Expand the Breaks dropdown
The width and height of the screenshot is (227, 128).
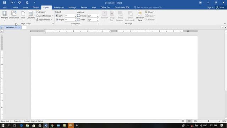point(41,12)
